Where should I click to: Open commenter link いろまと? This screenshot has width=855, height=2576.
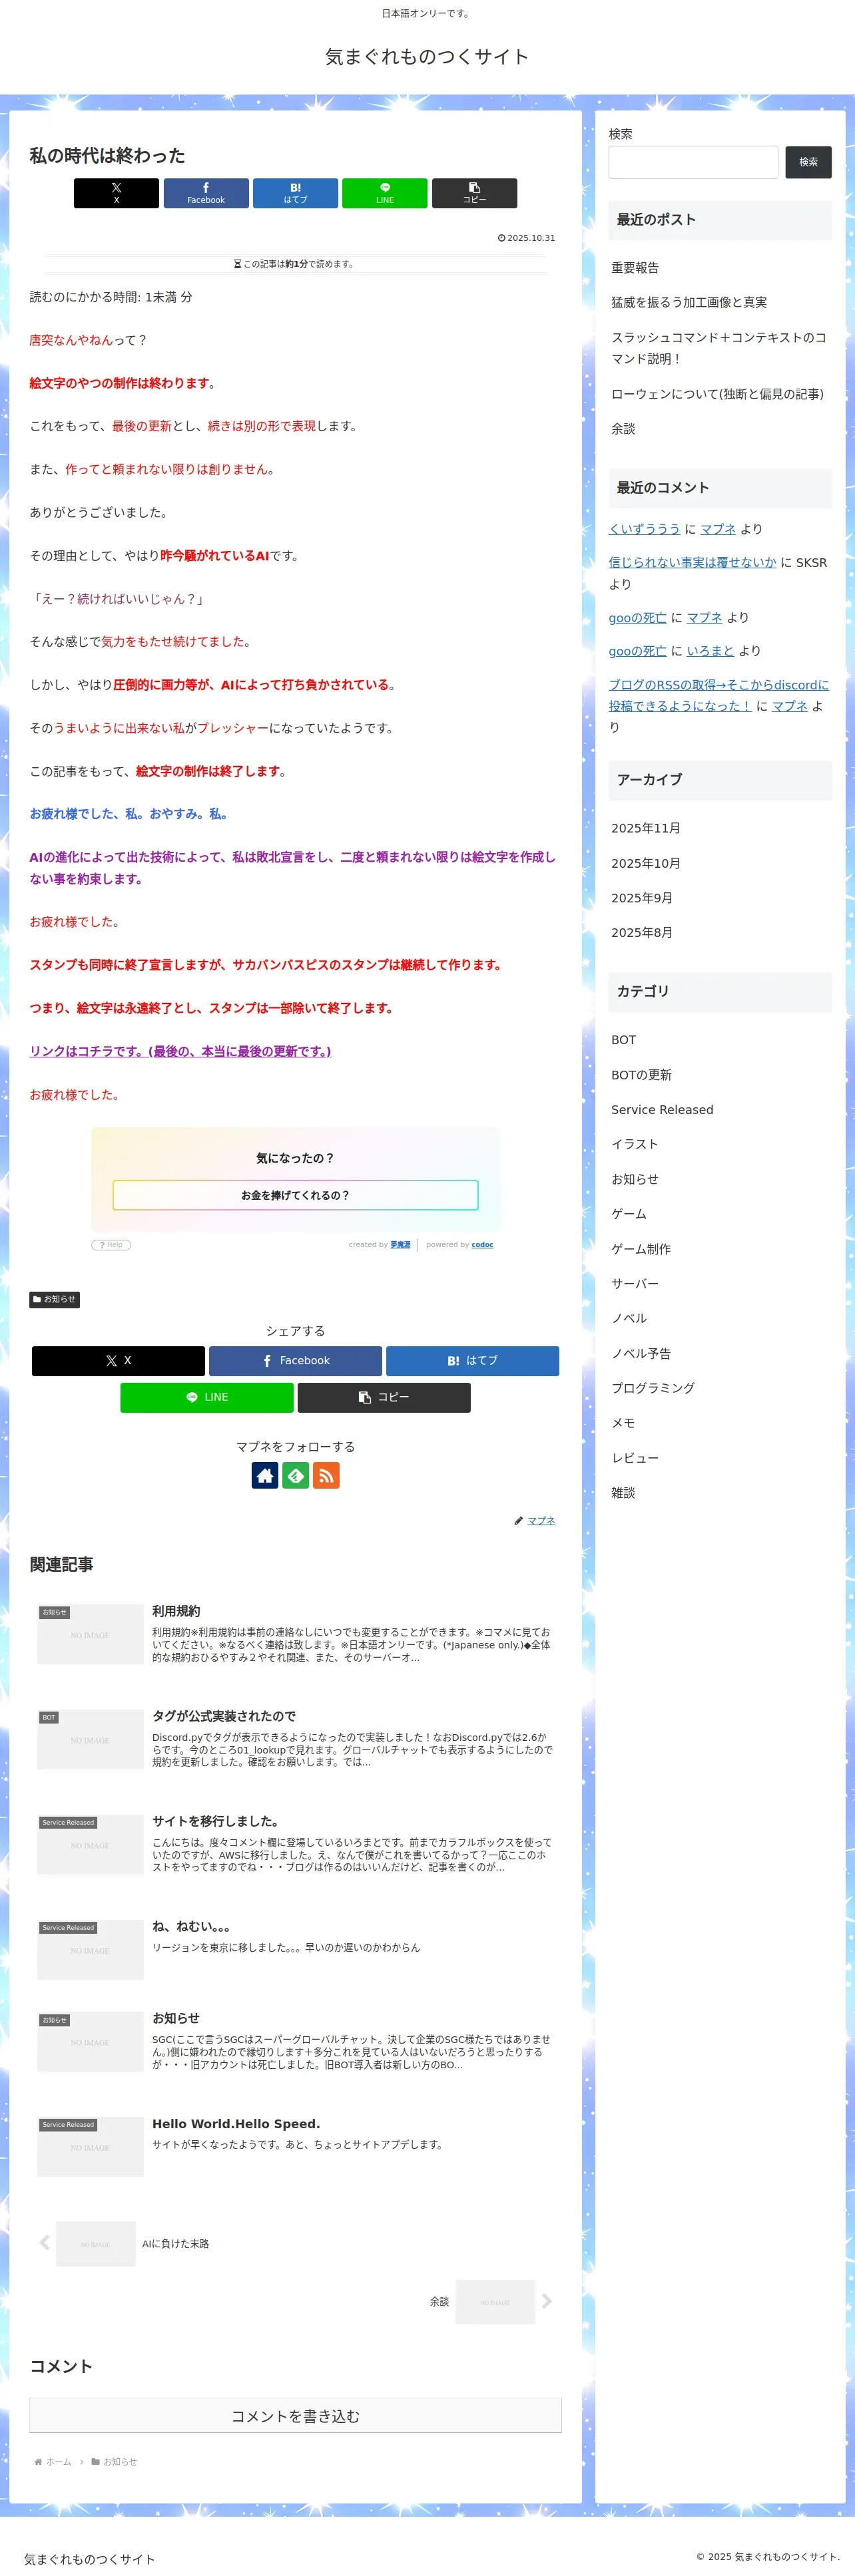click(x=710, y=650)
